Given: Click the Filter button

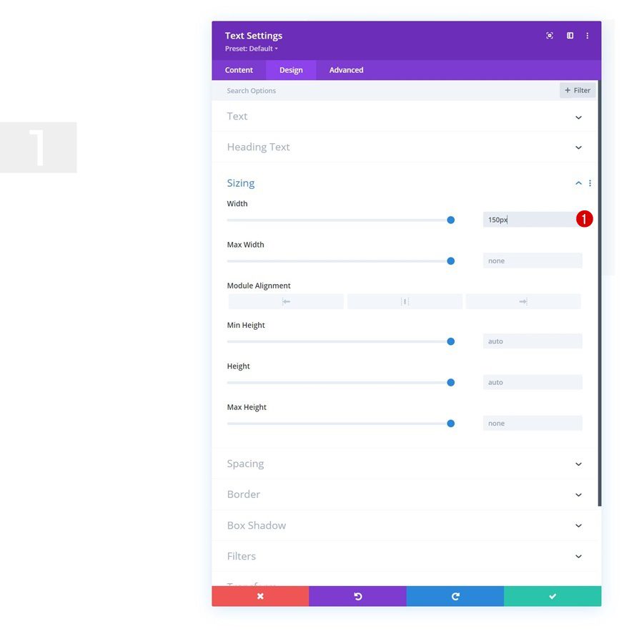Looking at the screenshot, I should tap(578, 90).
